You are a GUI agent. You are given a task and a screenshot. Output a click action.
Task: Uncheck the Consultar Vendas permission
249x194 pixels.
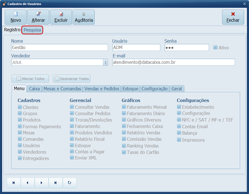click(x=72, y=107)
